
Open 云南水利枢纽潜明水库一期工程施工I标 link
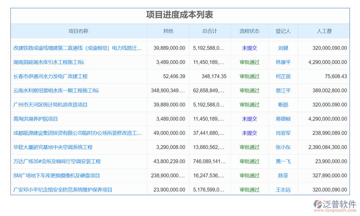(x=56, y=91)
